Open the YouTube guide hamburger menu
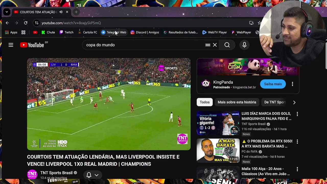Screen dimensions: 327x184 [x=11, y=45]
